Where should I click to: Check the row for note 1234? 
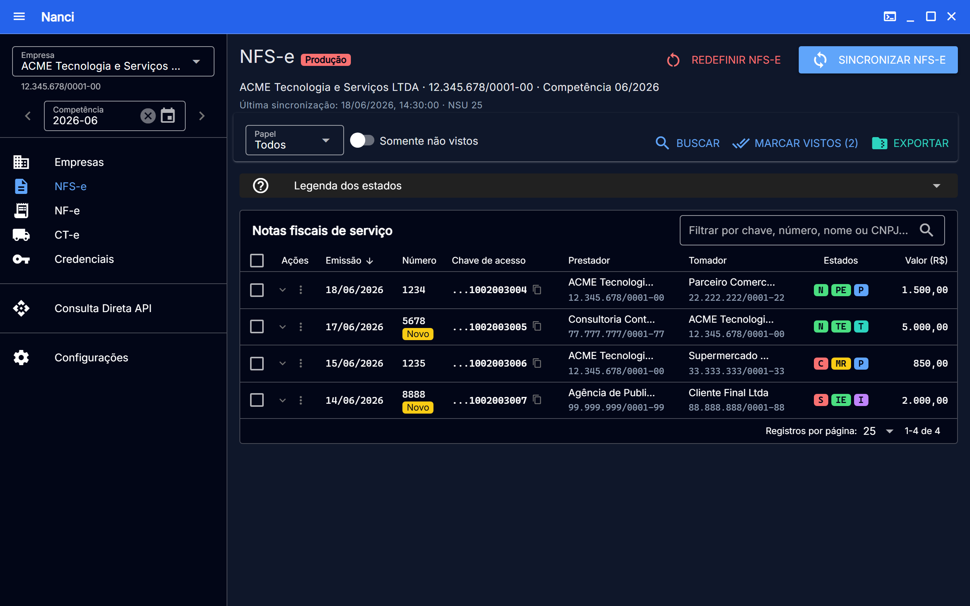[x=257, y=290]
